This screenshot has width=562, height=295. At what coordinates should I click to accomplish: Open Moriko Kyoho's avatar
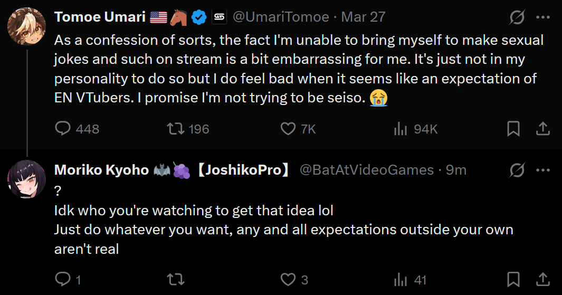26,179
